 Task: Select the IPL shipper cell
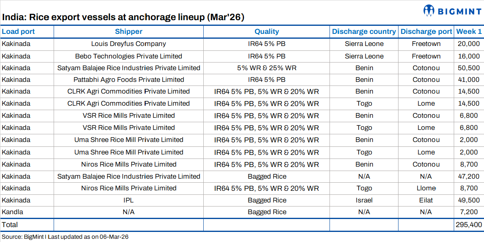click(129, 200)
